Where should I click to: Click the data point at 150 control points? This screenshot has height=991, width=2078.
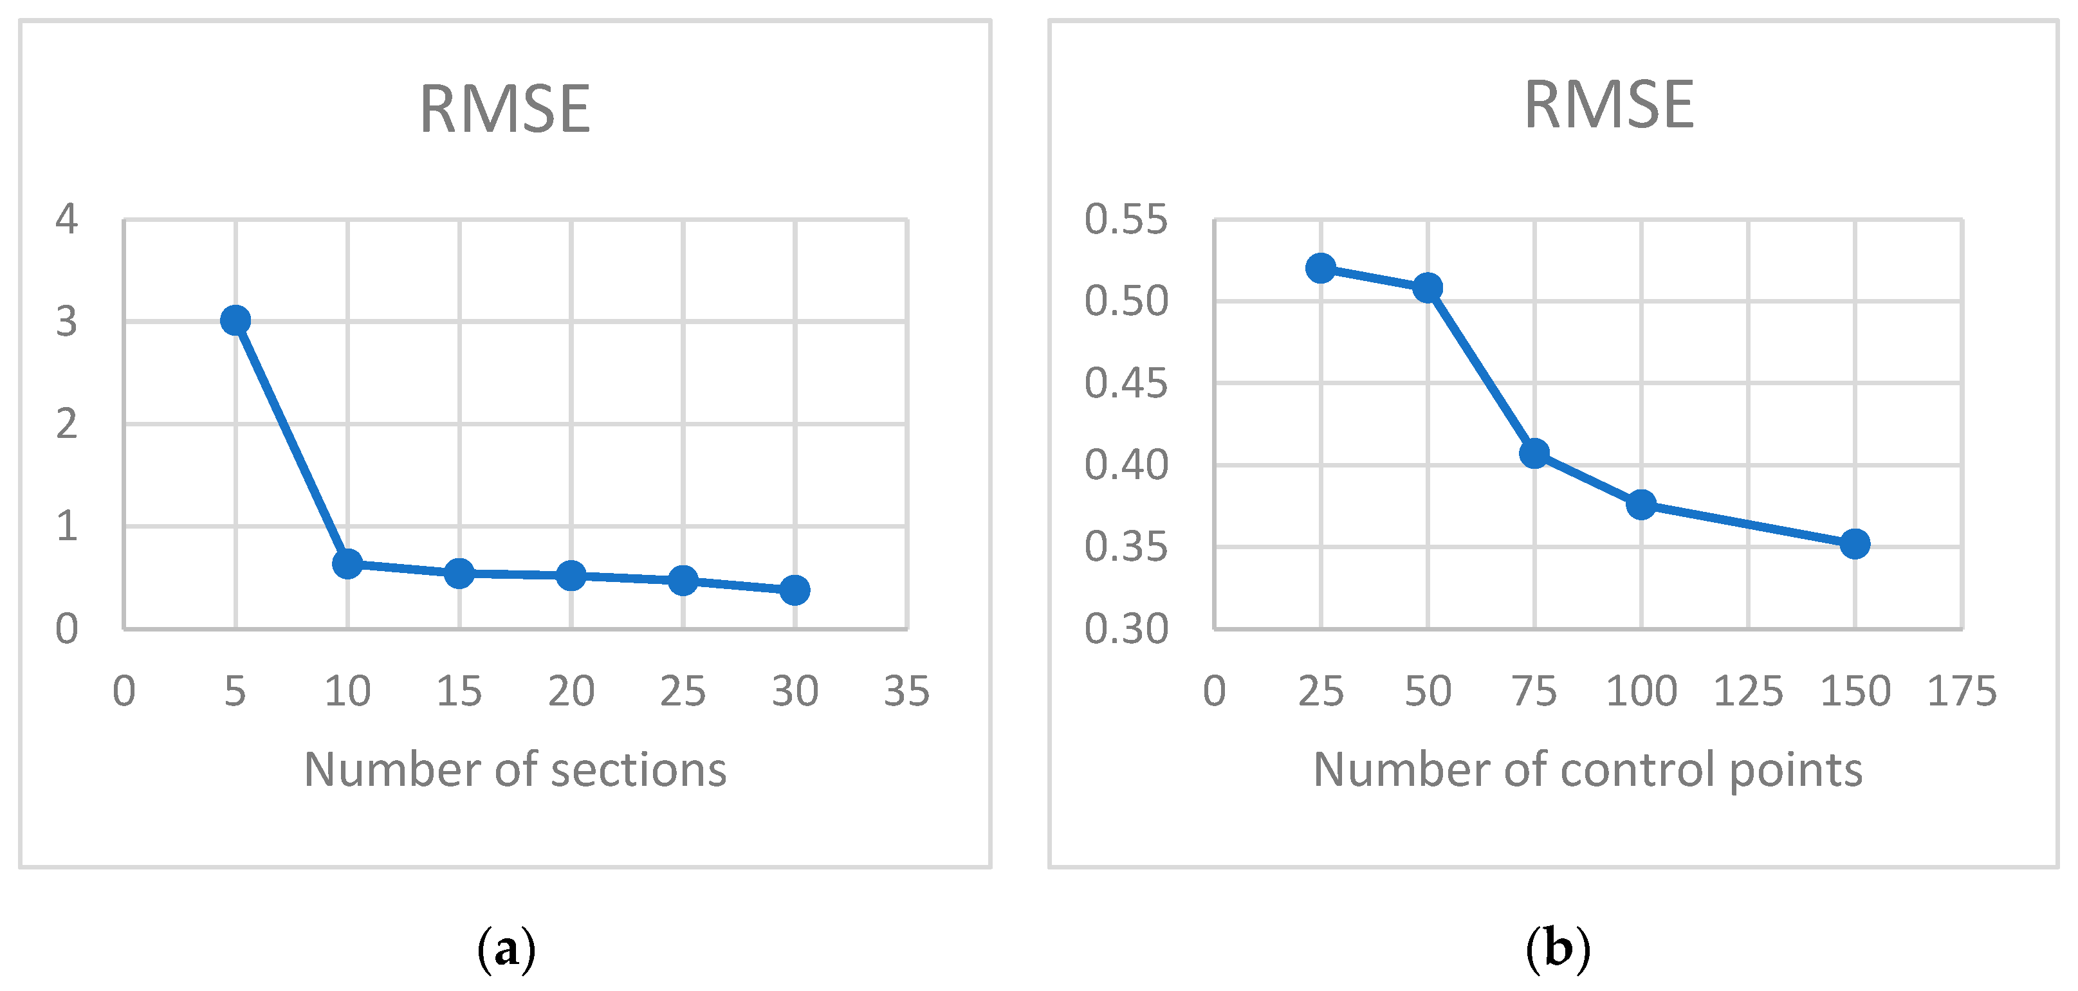(1855, 544)
